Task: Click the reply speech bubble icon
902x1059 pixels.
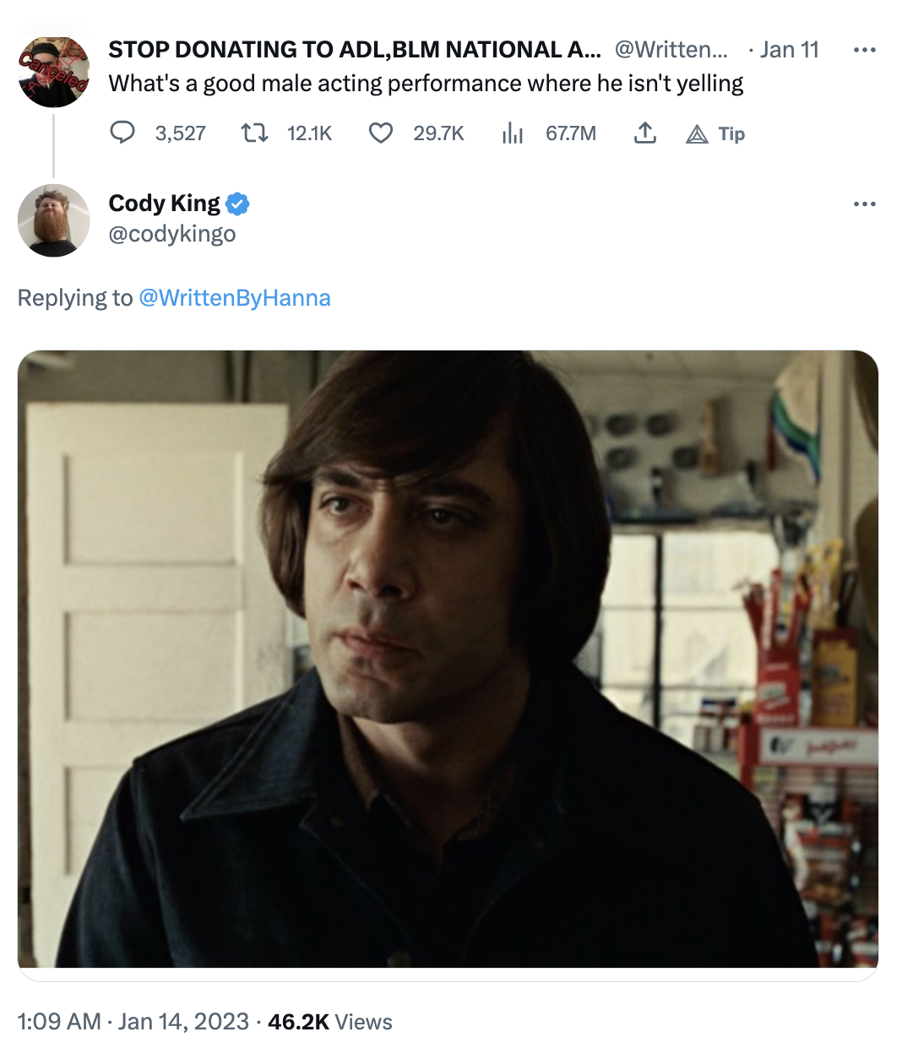Action: point(122,133)
